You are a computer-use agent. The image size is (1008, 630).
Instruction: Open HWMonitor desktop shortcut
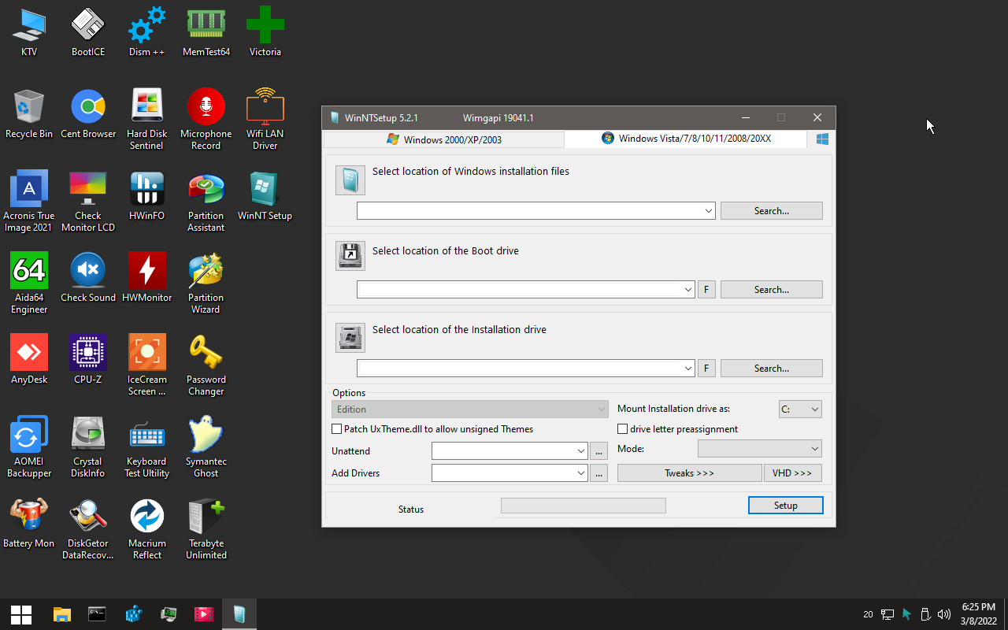coord(147,278)
